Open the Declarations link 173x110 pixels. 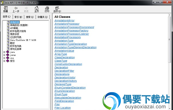[x=62, y=74]
